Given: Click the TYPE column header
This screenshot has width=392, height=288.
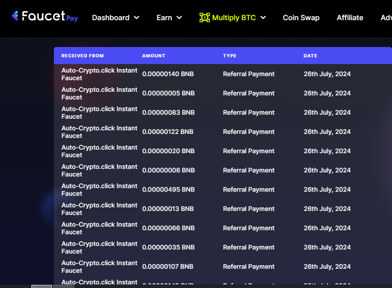Looking at the screenshot, I should pos(230,56).
